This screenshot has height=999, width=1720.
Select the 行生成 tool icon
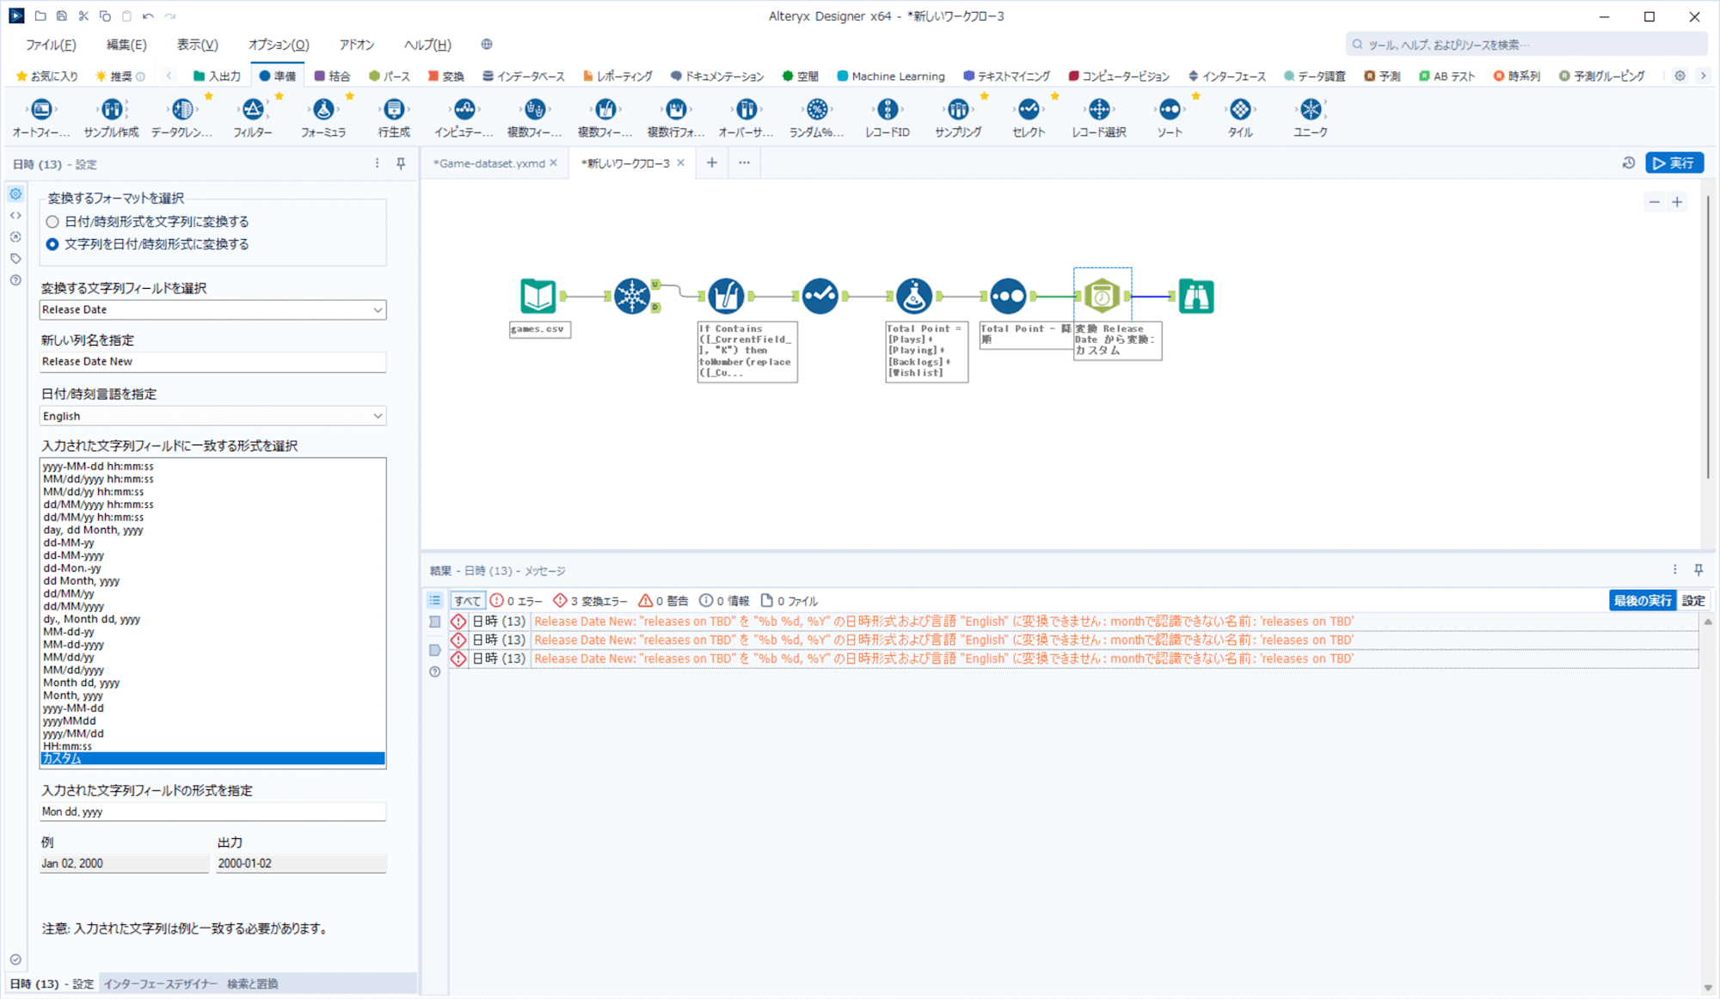click(394, 109)
